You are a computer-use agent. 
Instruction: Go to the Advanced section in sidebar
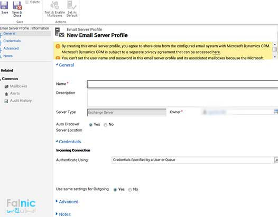tap(11, 48)
